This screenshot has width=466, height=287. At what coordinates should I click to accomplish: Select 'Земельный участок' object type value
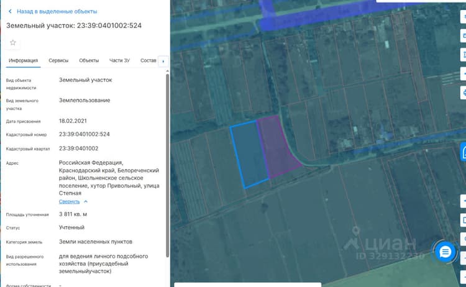click(86, 80)
